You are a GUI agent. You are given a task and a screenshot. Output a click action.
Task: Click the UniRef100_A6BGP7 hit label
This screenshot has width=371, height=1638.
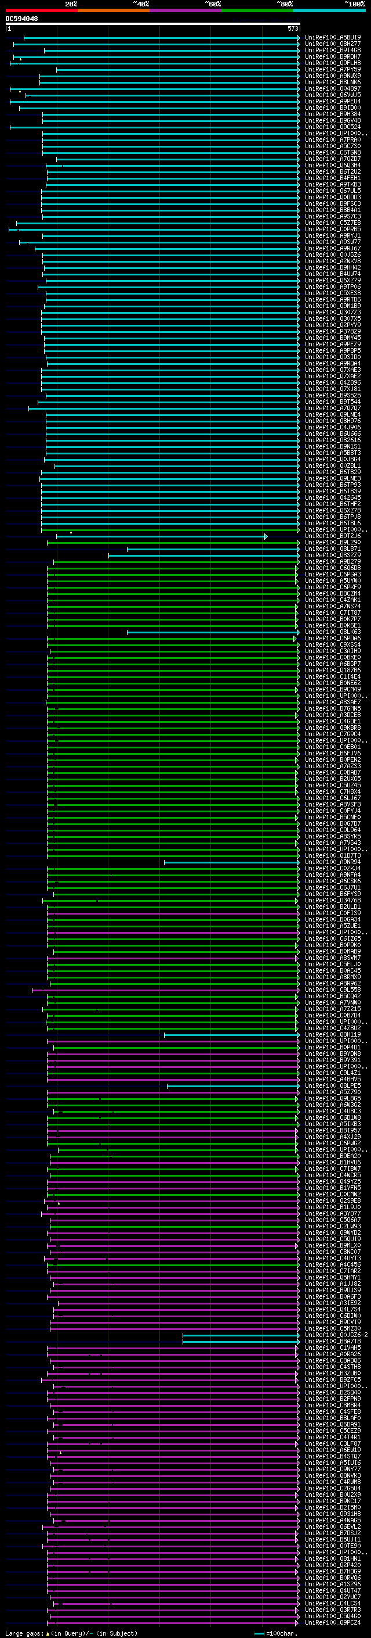[x=332, y=664]
